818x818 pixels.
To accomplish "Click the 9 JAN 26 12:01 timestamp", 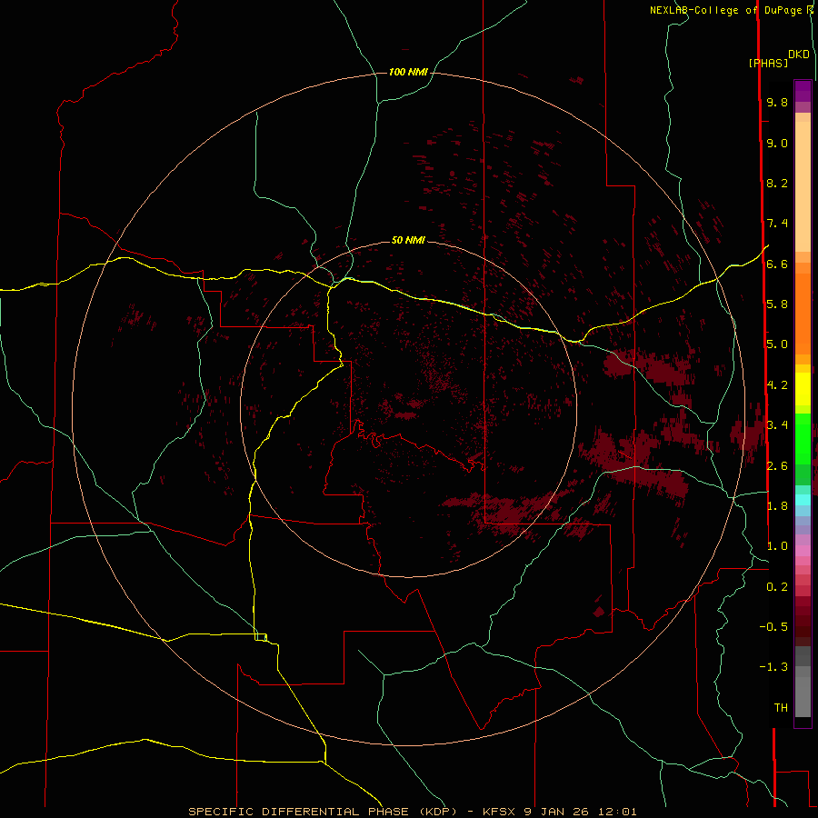I will [581, 812].
